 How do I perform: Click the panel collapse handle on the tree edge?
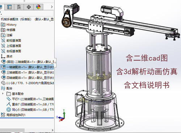pyautogui.click(x=55, y=63)
